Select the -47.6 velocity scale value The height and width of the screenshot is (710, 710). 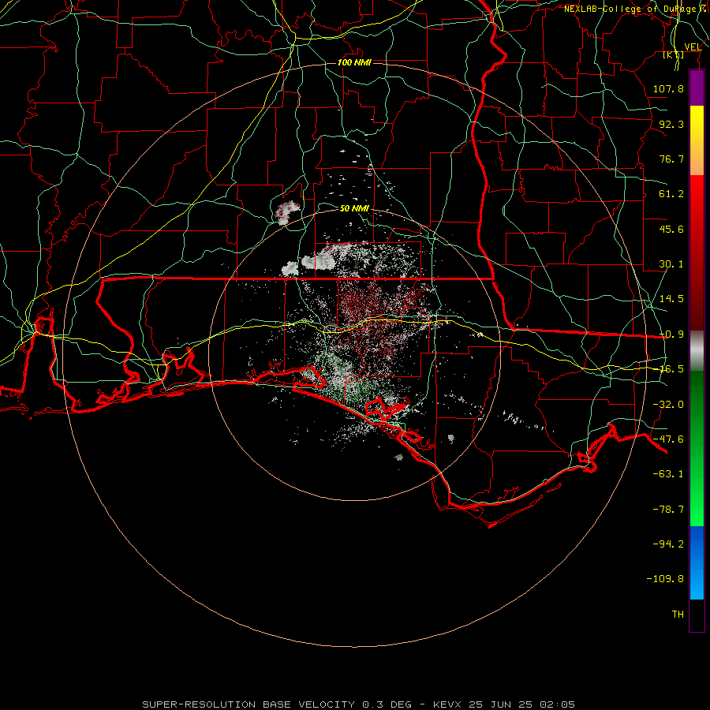[668, 439]
